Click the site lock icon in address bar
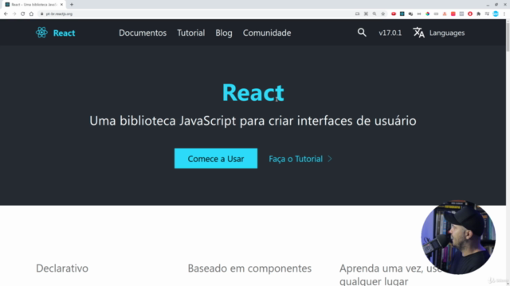 [42, 14]
